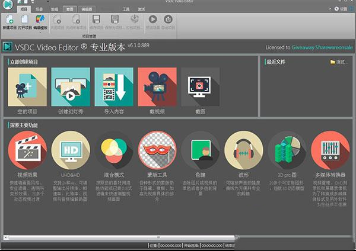Click the 空的项目 blank project icon
Image resolution: width=356 pixels, height=251 pixels.
27,86
